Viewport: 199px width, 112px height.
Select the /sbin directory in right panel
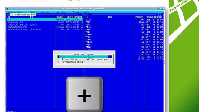point(89,42)
